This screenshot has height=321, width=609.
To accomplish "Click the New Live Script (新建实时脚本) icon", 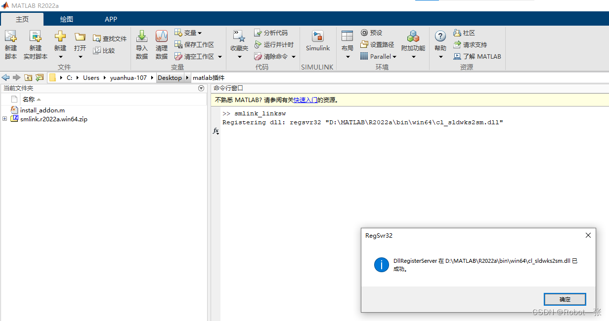I will (x=35, y=36).
